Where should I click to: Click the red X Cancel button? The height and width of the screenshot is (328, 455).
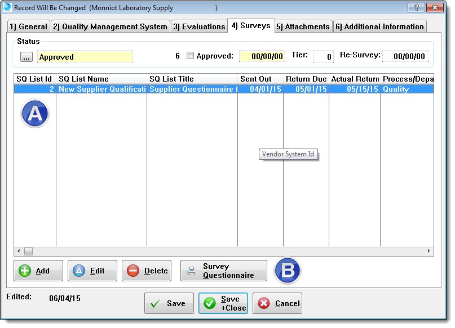tap(277, 303)
